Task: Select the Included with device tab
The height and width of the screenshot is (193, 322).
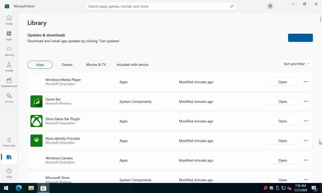Action: point(132,65)
